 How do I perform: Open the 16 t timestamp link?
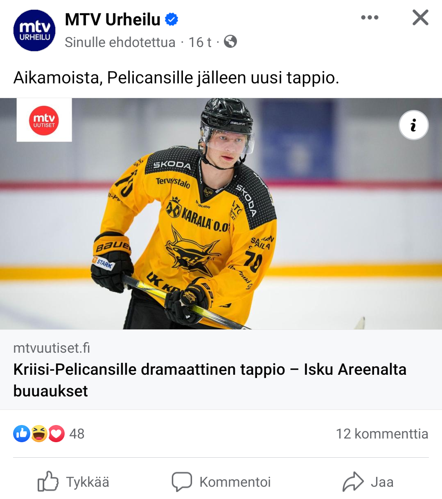coord(200,42)
